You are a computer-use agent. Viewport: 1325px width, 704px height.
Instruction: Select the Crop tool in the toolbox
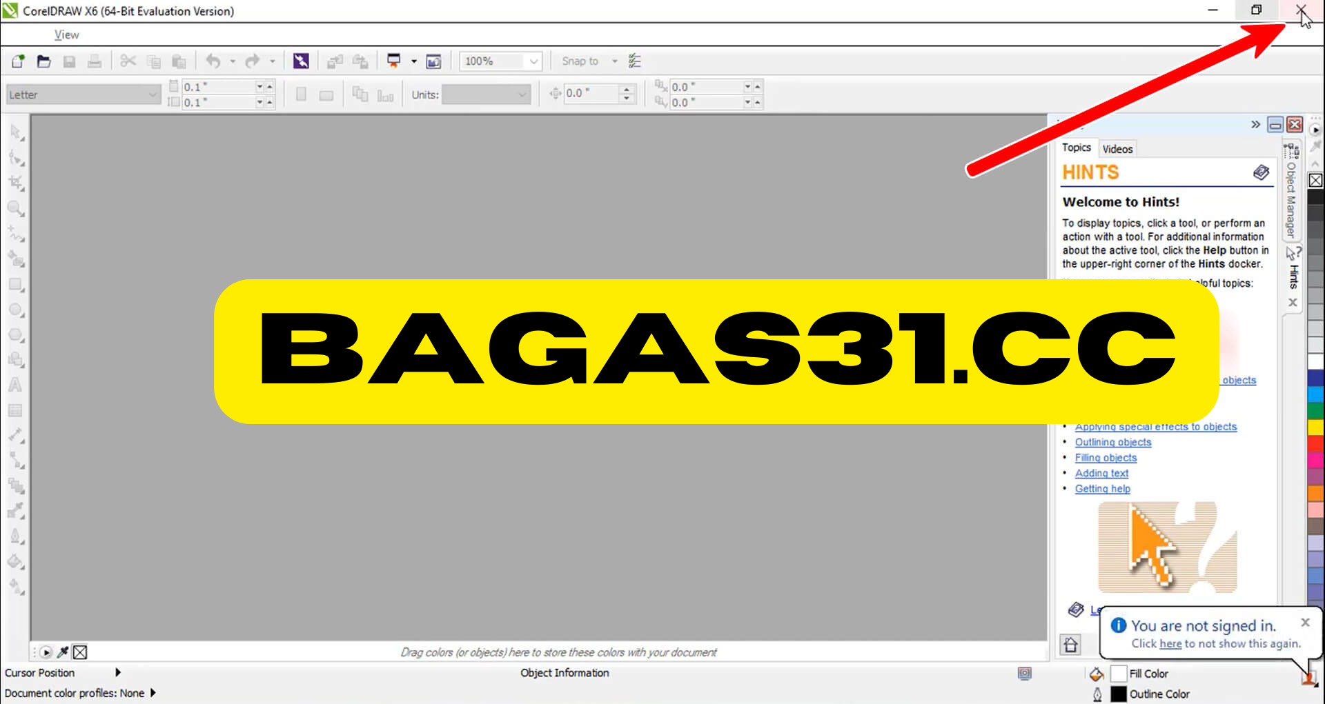tap(16, 183)
